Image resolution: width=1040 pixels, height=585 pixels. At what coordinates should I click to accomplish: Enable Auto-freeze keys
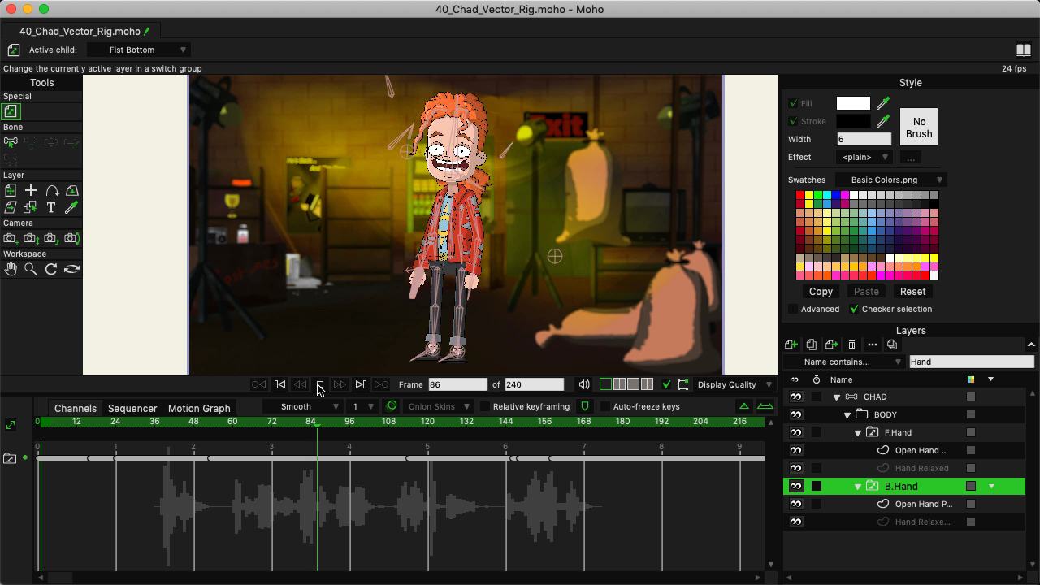click(x=604, y=406)
